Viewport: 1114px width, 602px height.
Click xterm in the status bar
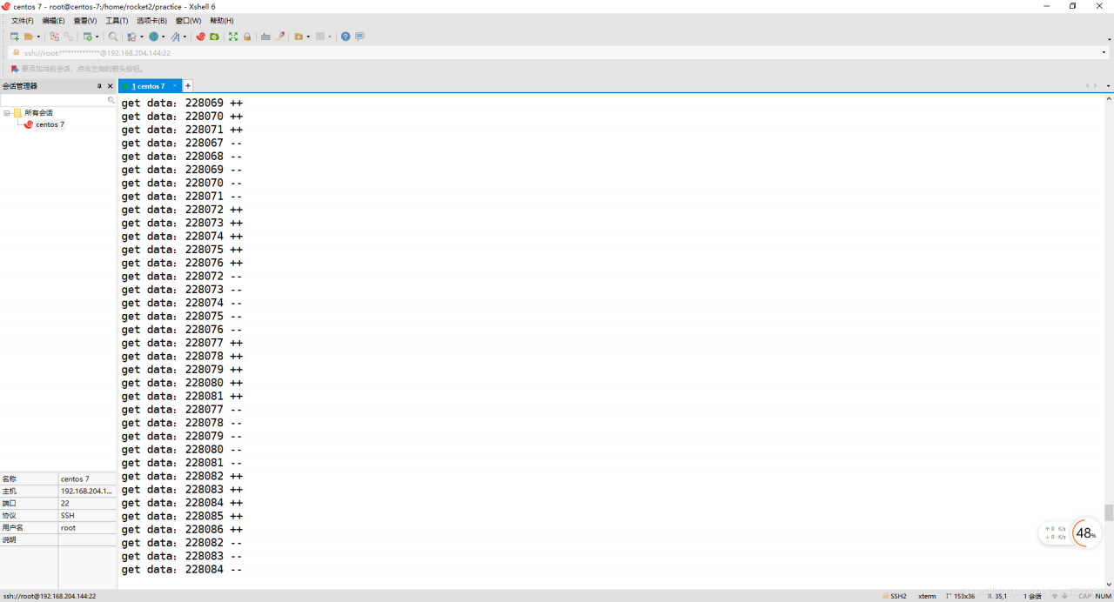pos(927,596)
